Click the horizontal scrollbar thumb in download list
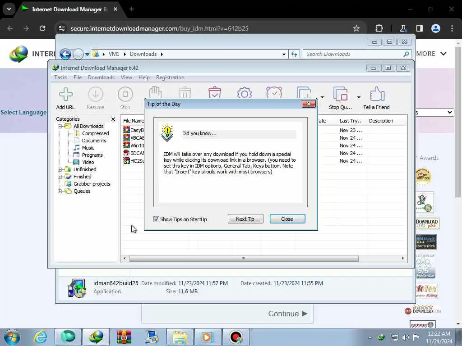 [244, 258]
